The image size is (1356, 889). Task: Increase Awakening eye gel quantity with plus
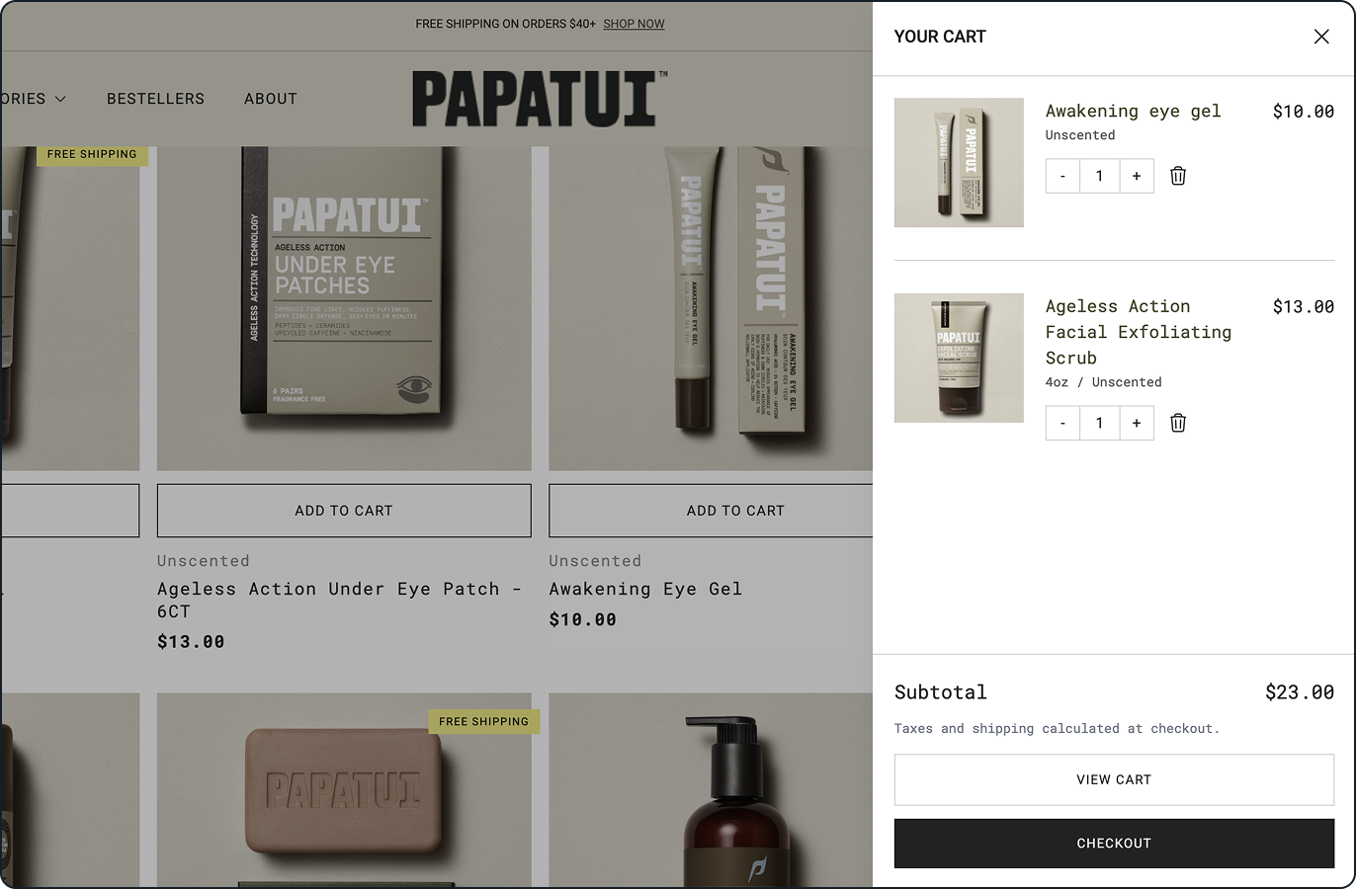[x=1137, y=176]
